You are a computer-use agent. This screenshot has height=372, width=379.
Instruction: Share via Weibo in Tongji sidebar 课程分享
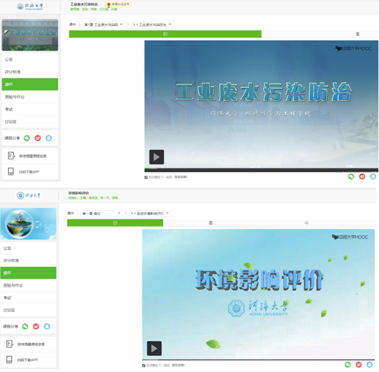pos(38,138)
